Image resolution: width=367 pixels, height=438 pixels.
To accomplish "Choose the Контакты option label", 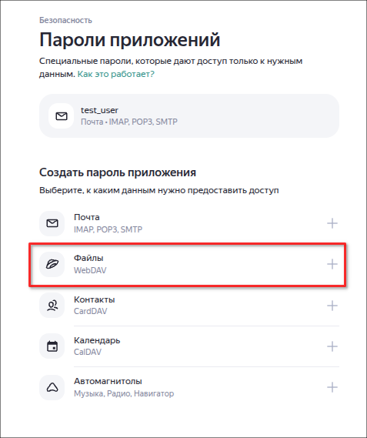I will pyautogui.click(x=94, y=299).
